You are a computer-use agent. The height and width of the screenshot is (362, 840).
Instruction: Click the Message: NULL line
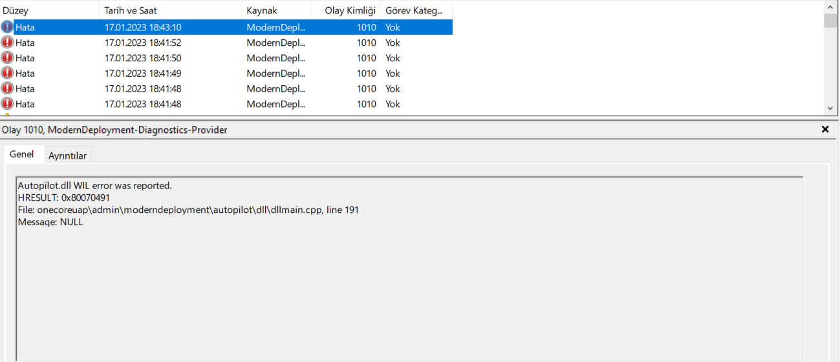tap(50, 222)
